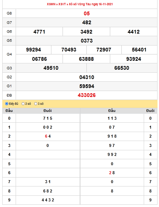The height and width of the screenshot is (207, 159).
Task: Click the right 'Đuôi' column header
Action: pos(150,110)
